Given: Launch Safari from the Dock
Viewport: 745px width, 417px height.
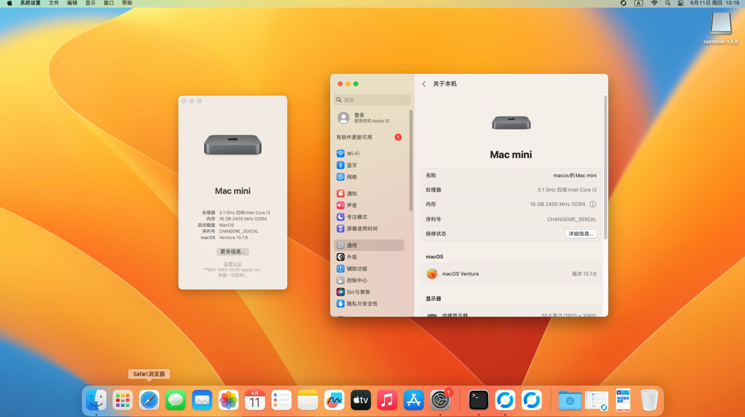Looking at the screenshot, I should pyautogui.click(x=149, y=400).
